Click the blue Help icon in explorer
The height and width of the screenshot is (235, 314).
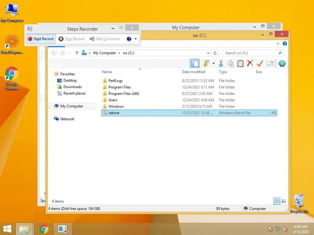tap(285, 43)
